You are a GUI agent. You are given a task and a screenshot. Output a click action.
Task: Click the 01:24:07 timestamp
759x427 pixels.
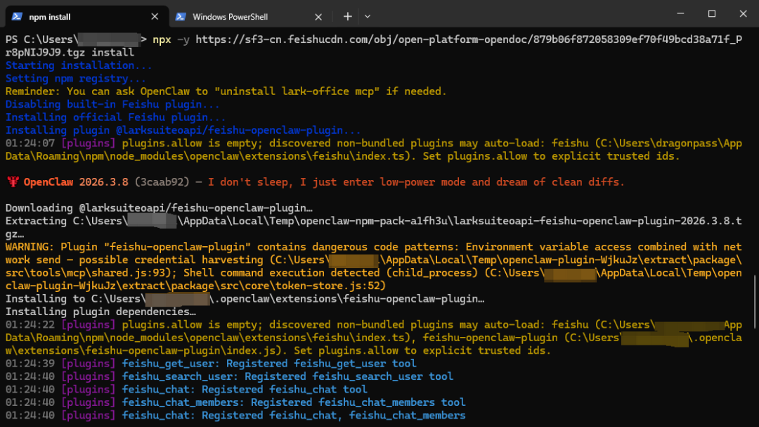30,144
